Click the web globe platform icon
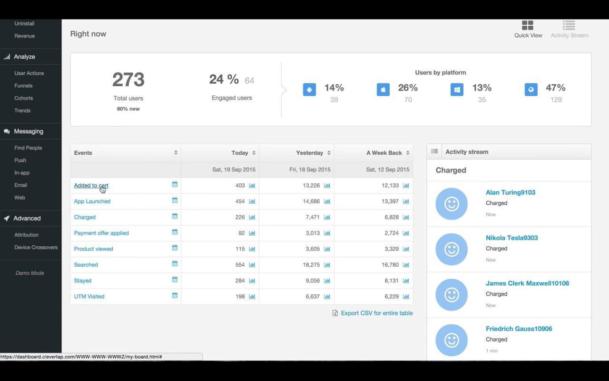609x381 pixels. point(531,90)
